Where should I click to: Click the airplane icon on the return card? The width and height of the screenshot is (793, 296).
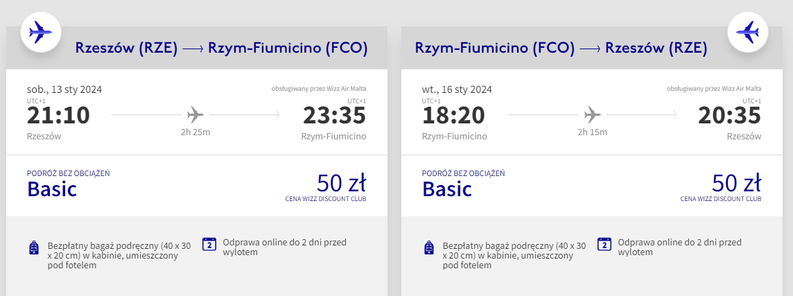coord(747,31)
